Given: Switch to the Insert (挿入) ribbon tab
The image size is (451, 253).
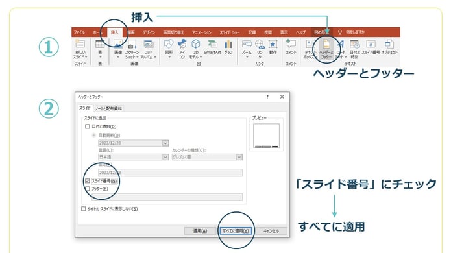Looking at the screenshot, I should click(x=114, y=32).
